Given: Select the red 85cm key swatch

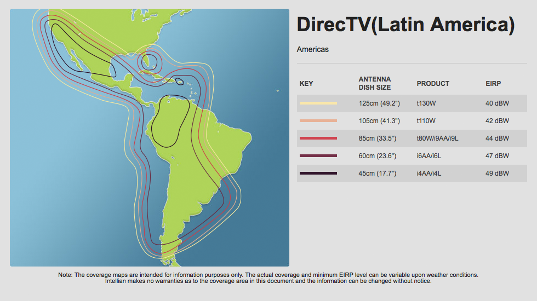Looking at the screenshot, I should pos(318,138).
